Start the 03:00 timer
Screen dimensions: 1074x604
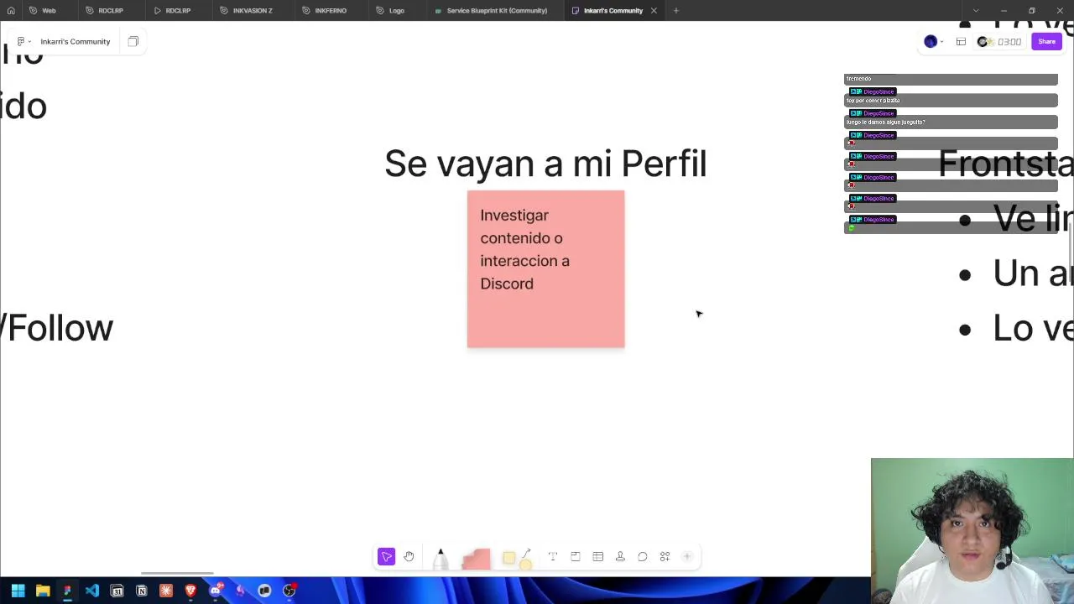click(x=999, y=41)
